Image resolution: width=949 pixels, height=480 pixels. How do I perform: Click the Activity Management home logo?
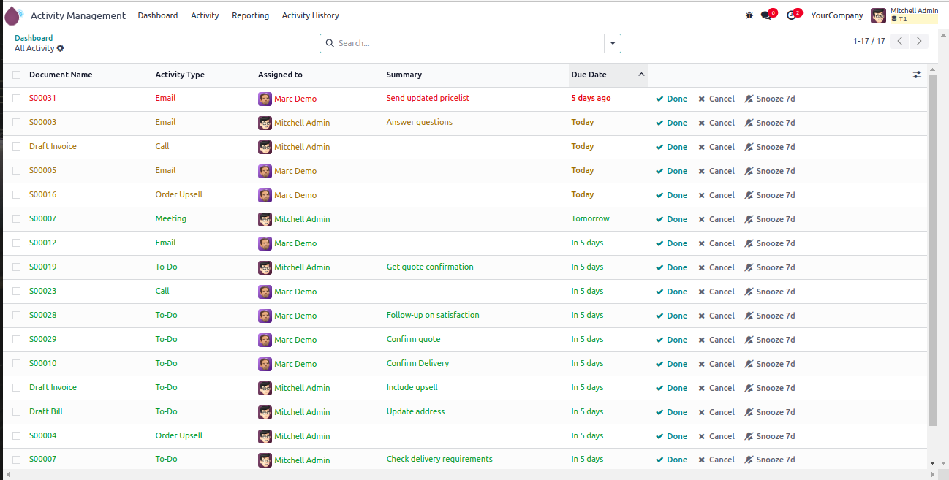coord(13,15)
